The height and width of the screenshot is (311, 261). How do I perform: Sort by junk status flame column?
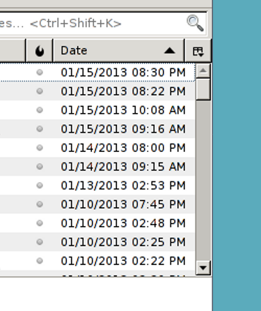coord(40,51)
